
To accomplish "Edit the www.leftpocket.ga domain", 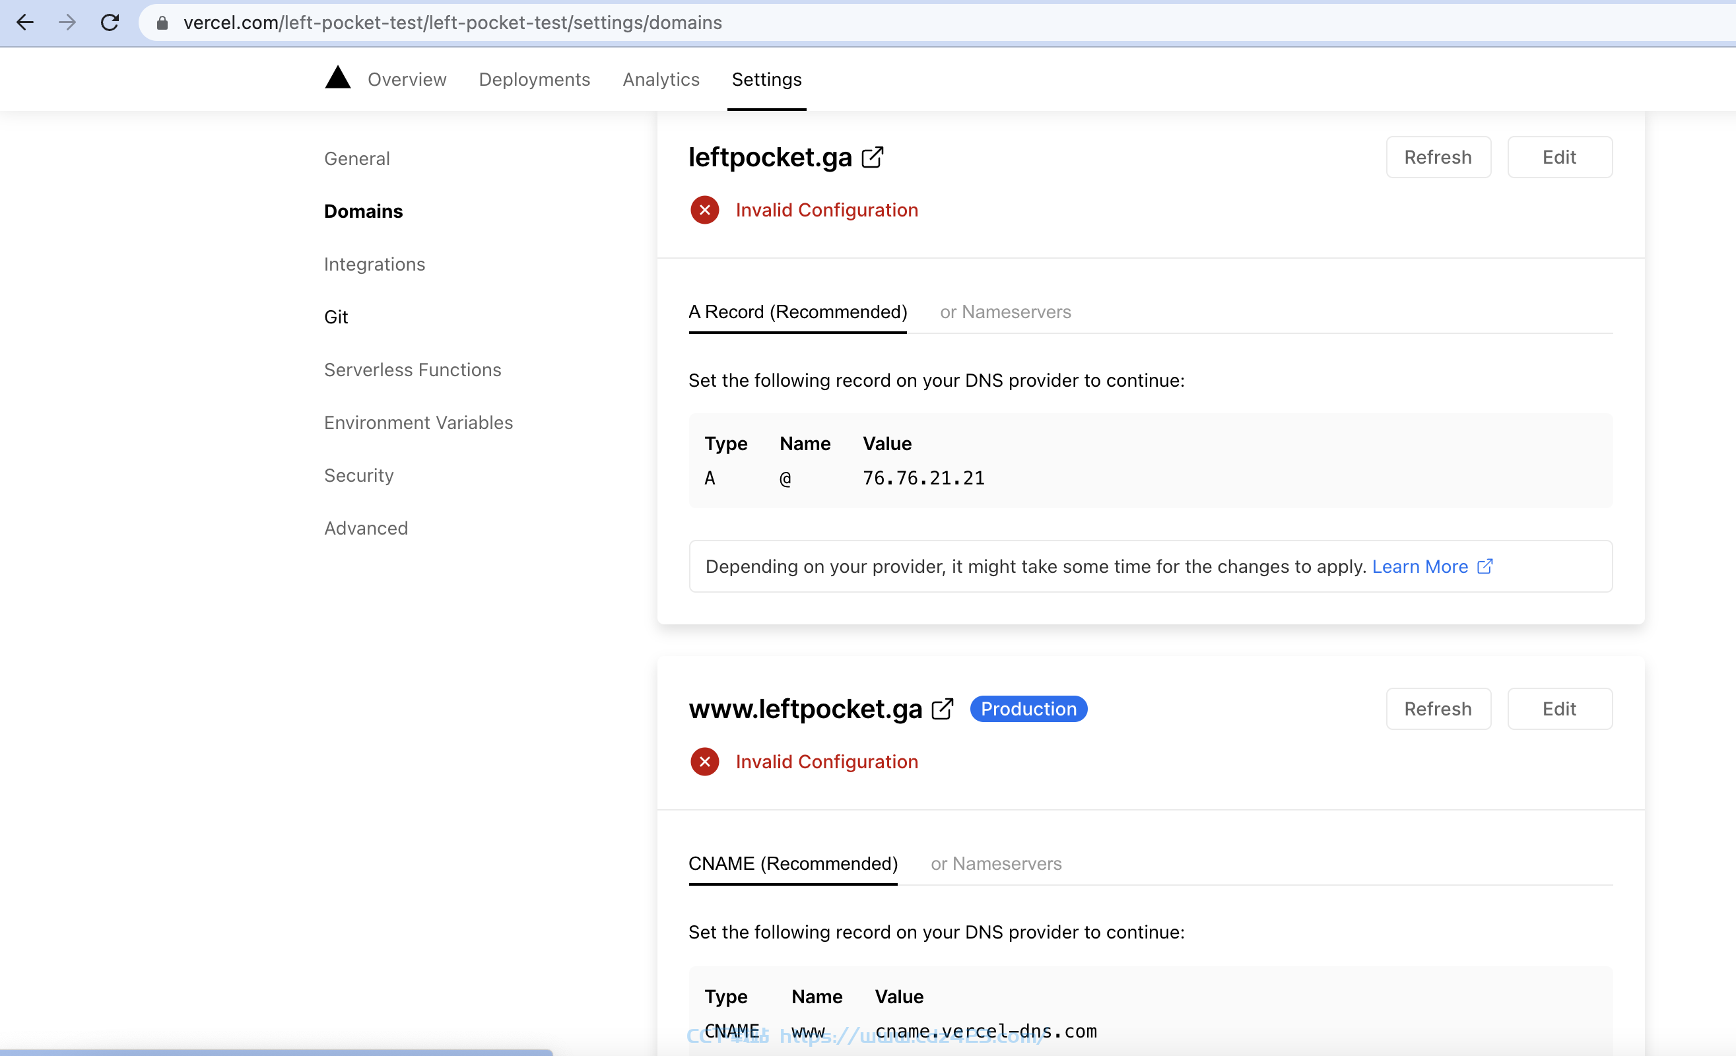I will pyautogui.click(x=1559, y=709).
